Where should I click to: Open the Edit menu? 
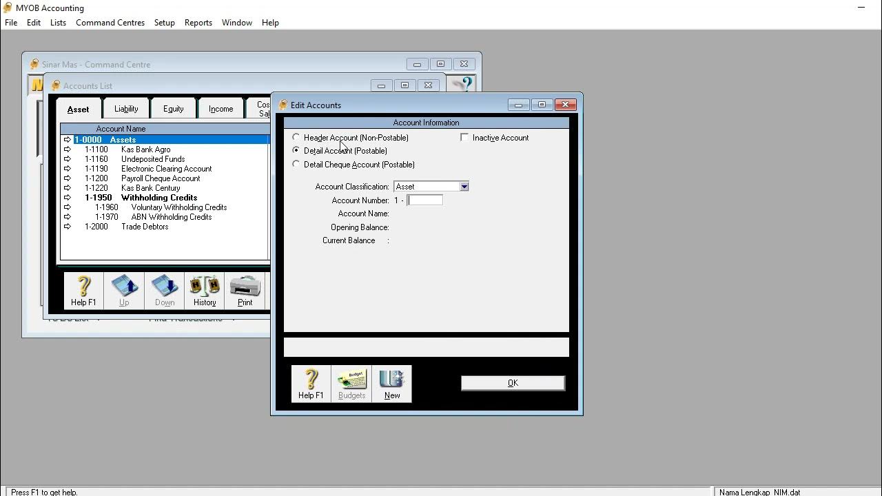click(x=34, y=23)
